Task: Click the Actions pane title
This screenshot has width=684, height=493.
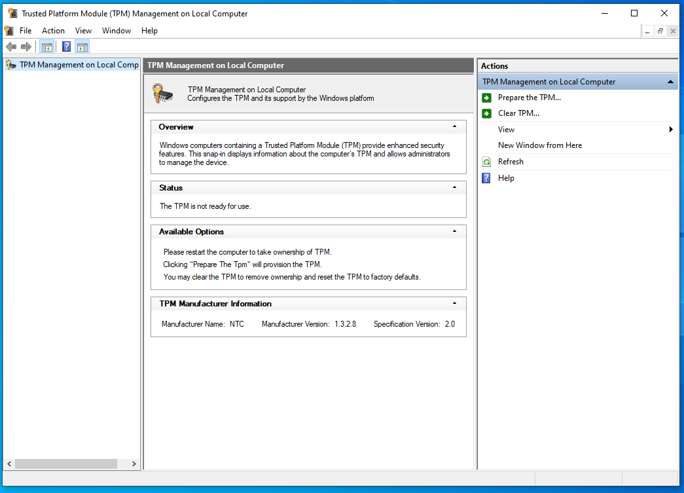Action: pyautogui.click(x=494, y=66)
